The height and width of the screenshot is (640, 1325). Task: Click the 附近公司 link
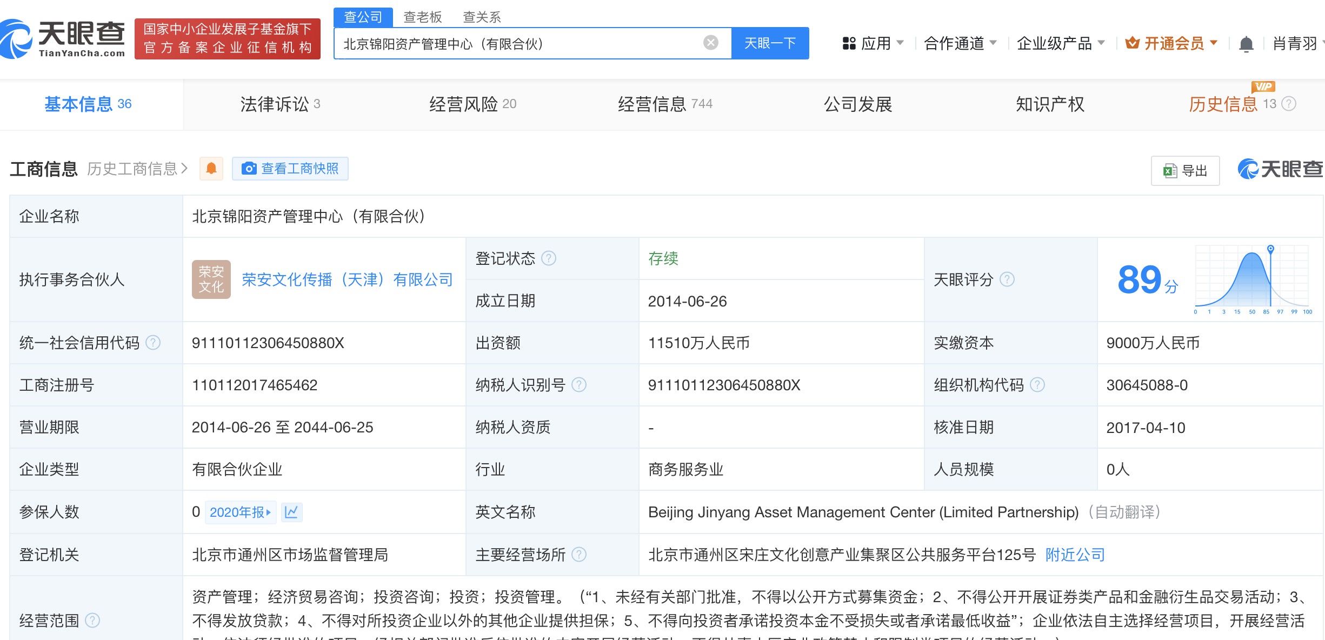(x=1075, y=555)
